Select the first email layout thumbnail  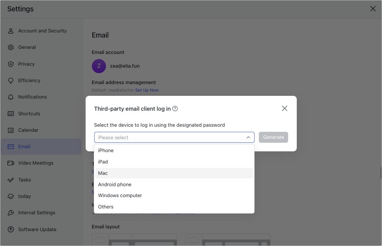point(134,239)
